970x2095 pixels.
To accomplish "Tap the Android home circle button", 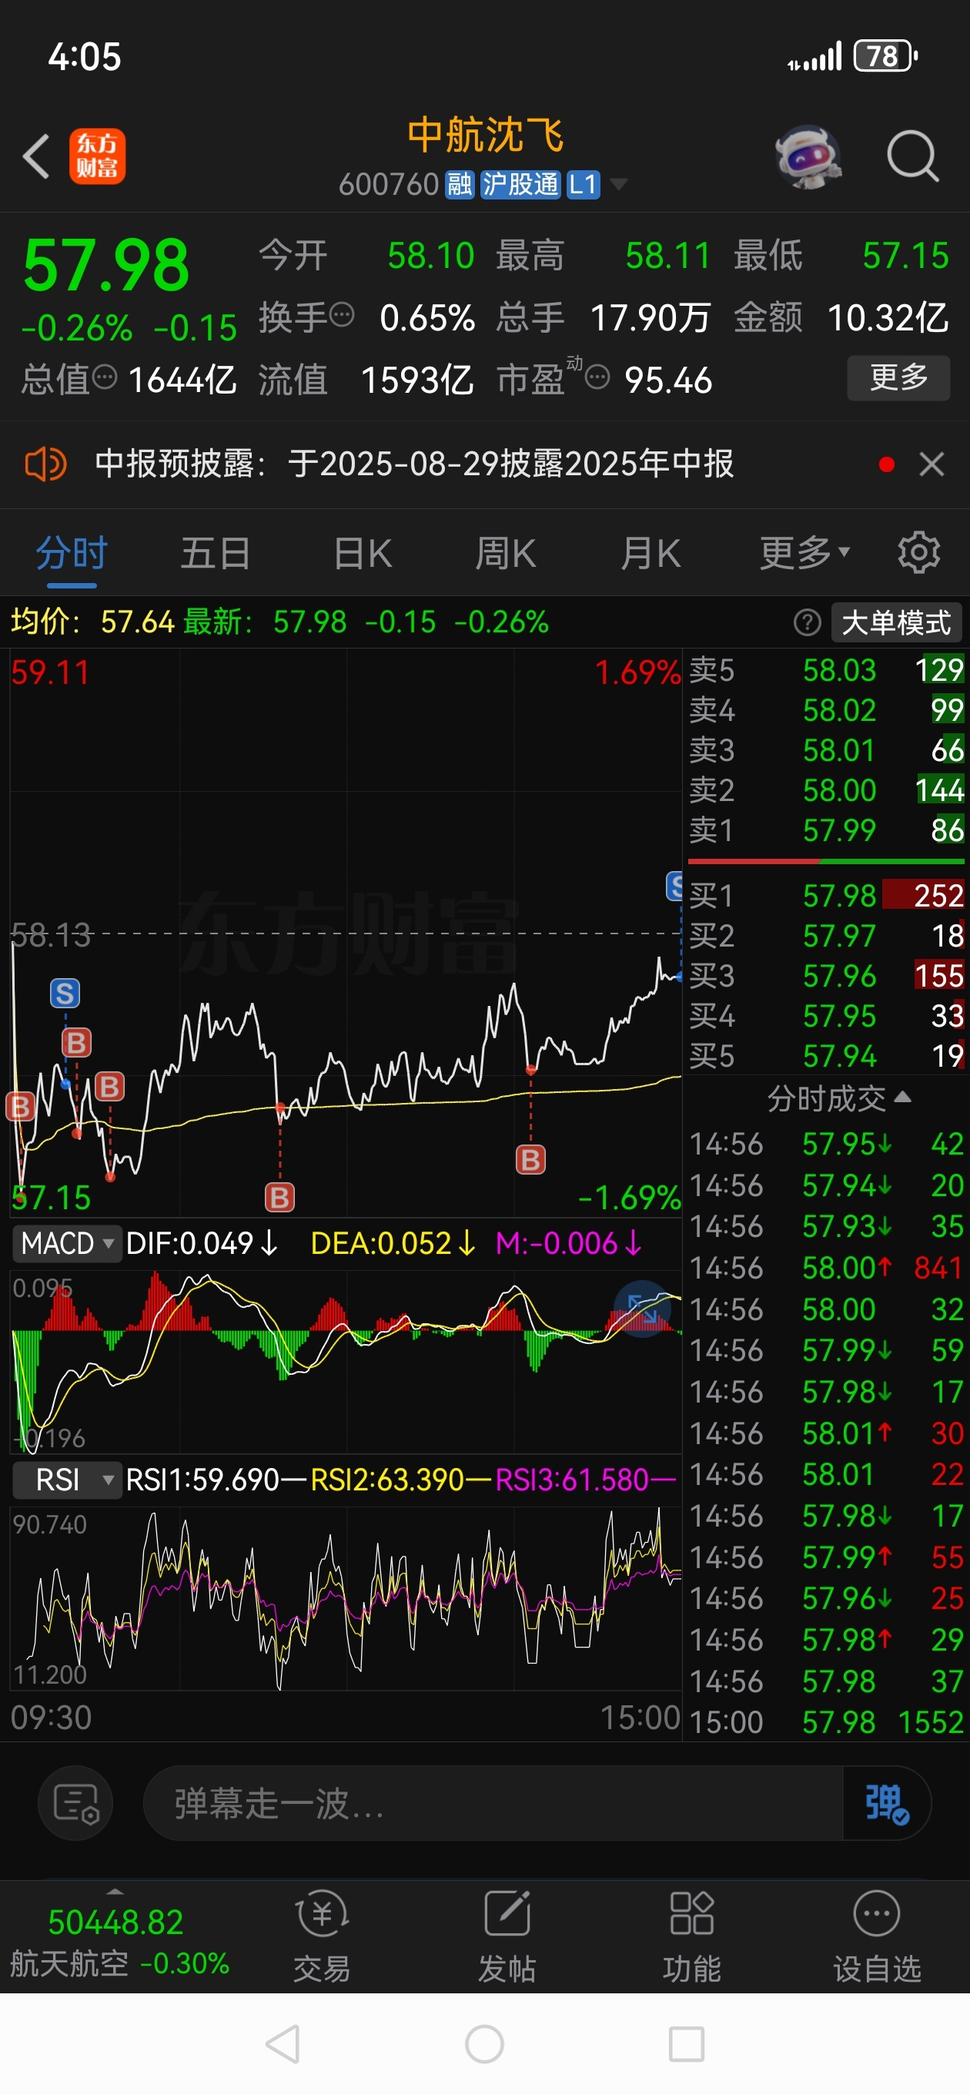I will click(484, 2045).
